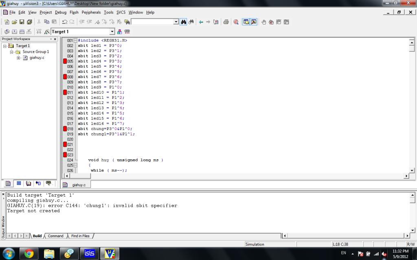Remove breakpoint marker on line 005
This screenshot has width=417, height=260.
65,61
